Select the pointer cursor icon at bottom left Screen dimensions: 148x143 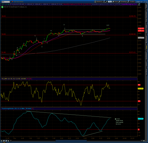click(x=8, y=141)
